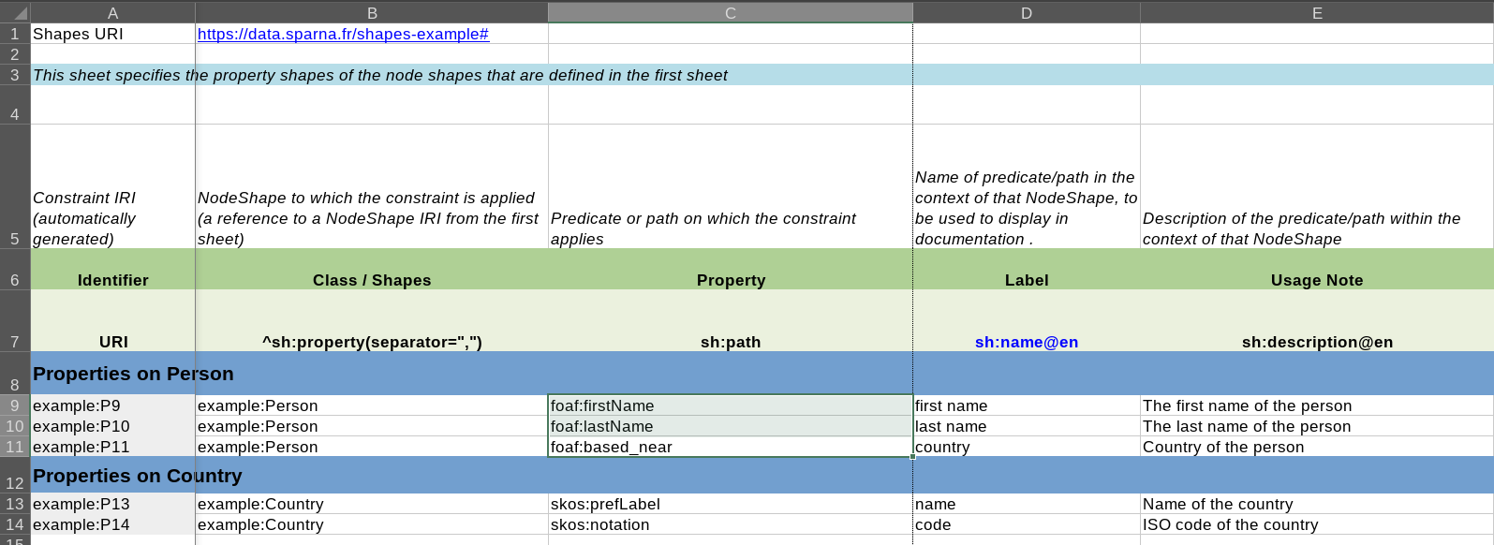The width and height of the screenshot is (1494, 545).
Task: Click the 'foaf:based_near' cell
Action: point(731,447)
